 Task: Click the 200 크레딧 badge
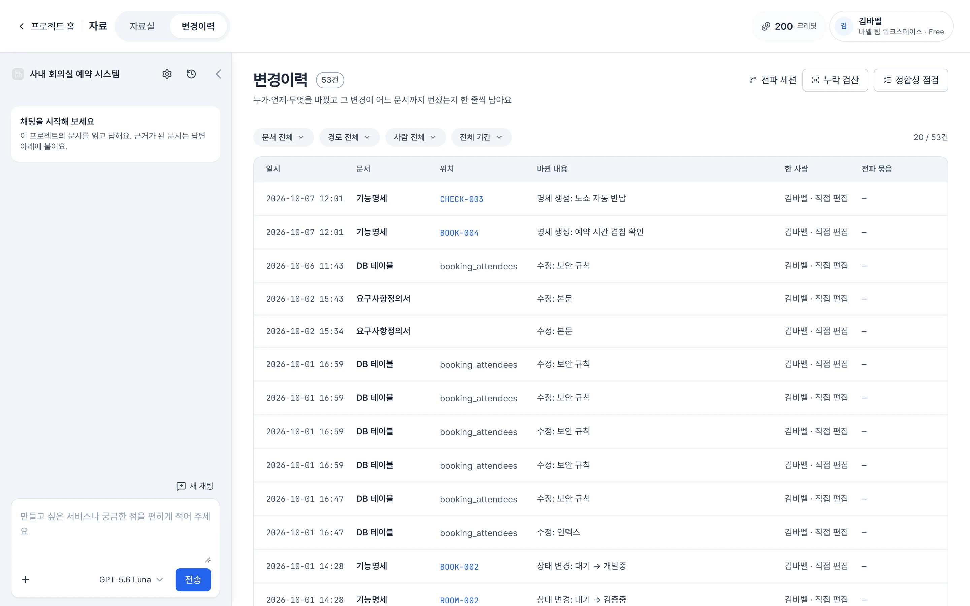pyautogui.click(x=789, y=27)
